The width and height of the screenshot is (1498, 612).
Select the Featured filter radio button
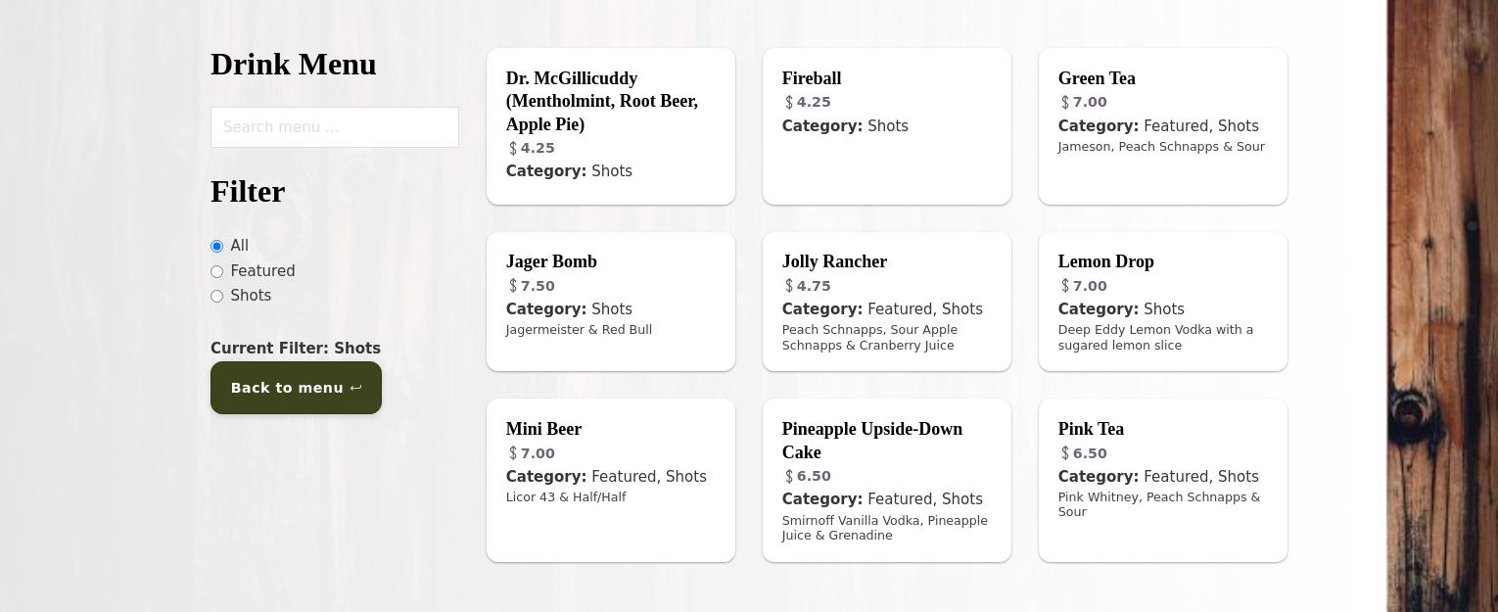[x=217, y=271]
